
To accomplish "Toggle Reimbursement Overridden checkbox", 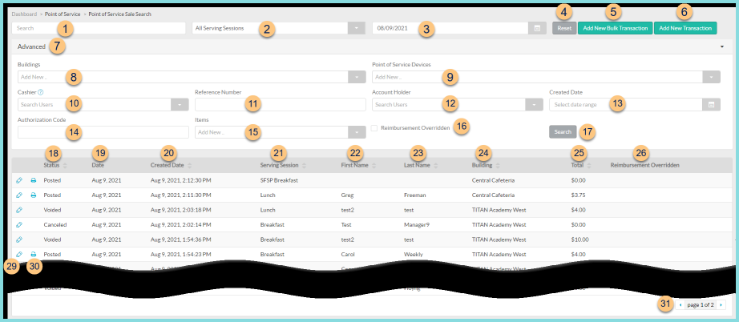I will (374, 127).
